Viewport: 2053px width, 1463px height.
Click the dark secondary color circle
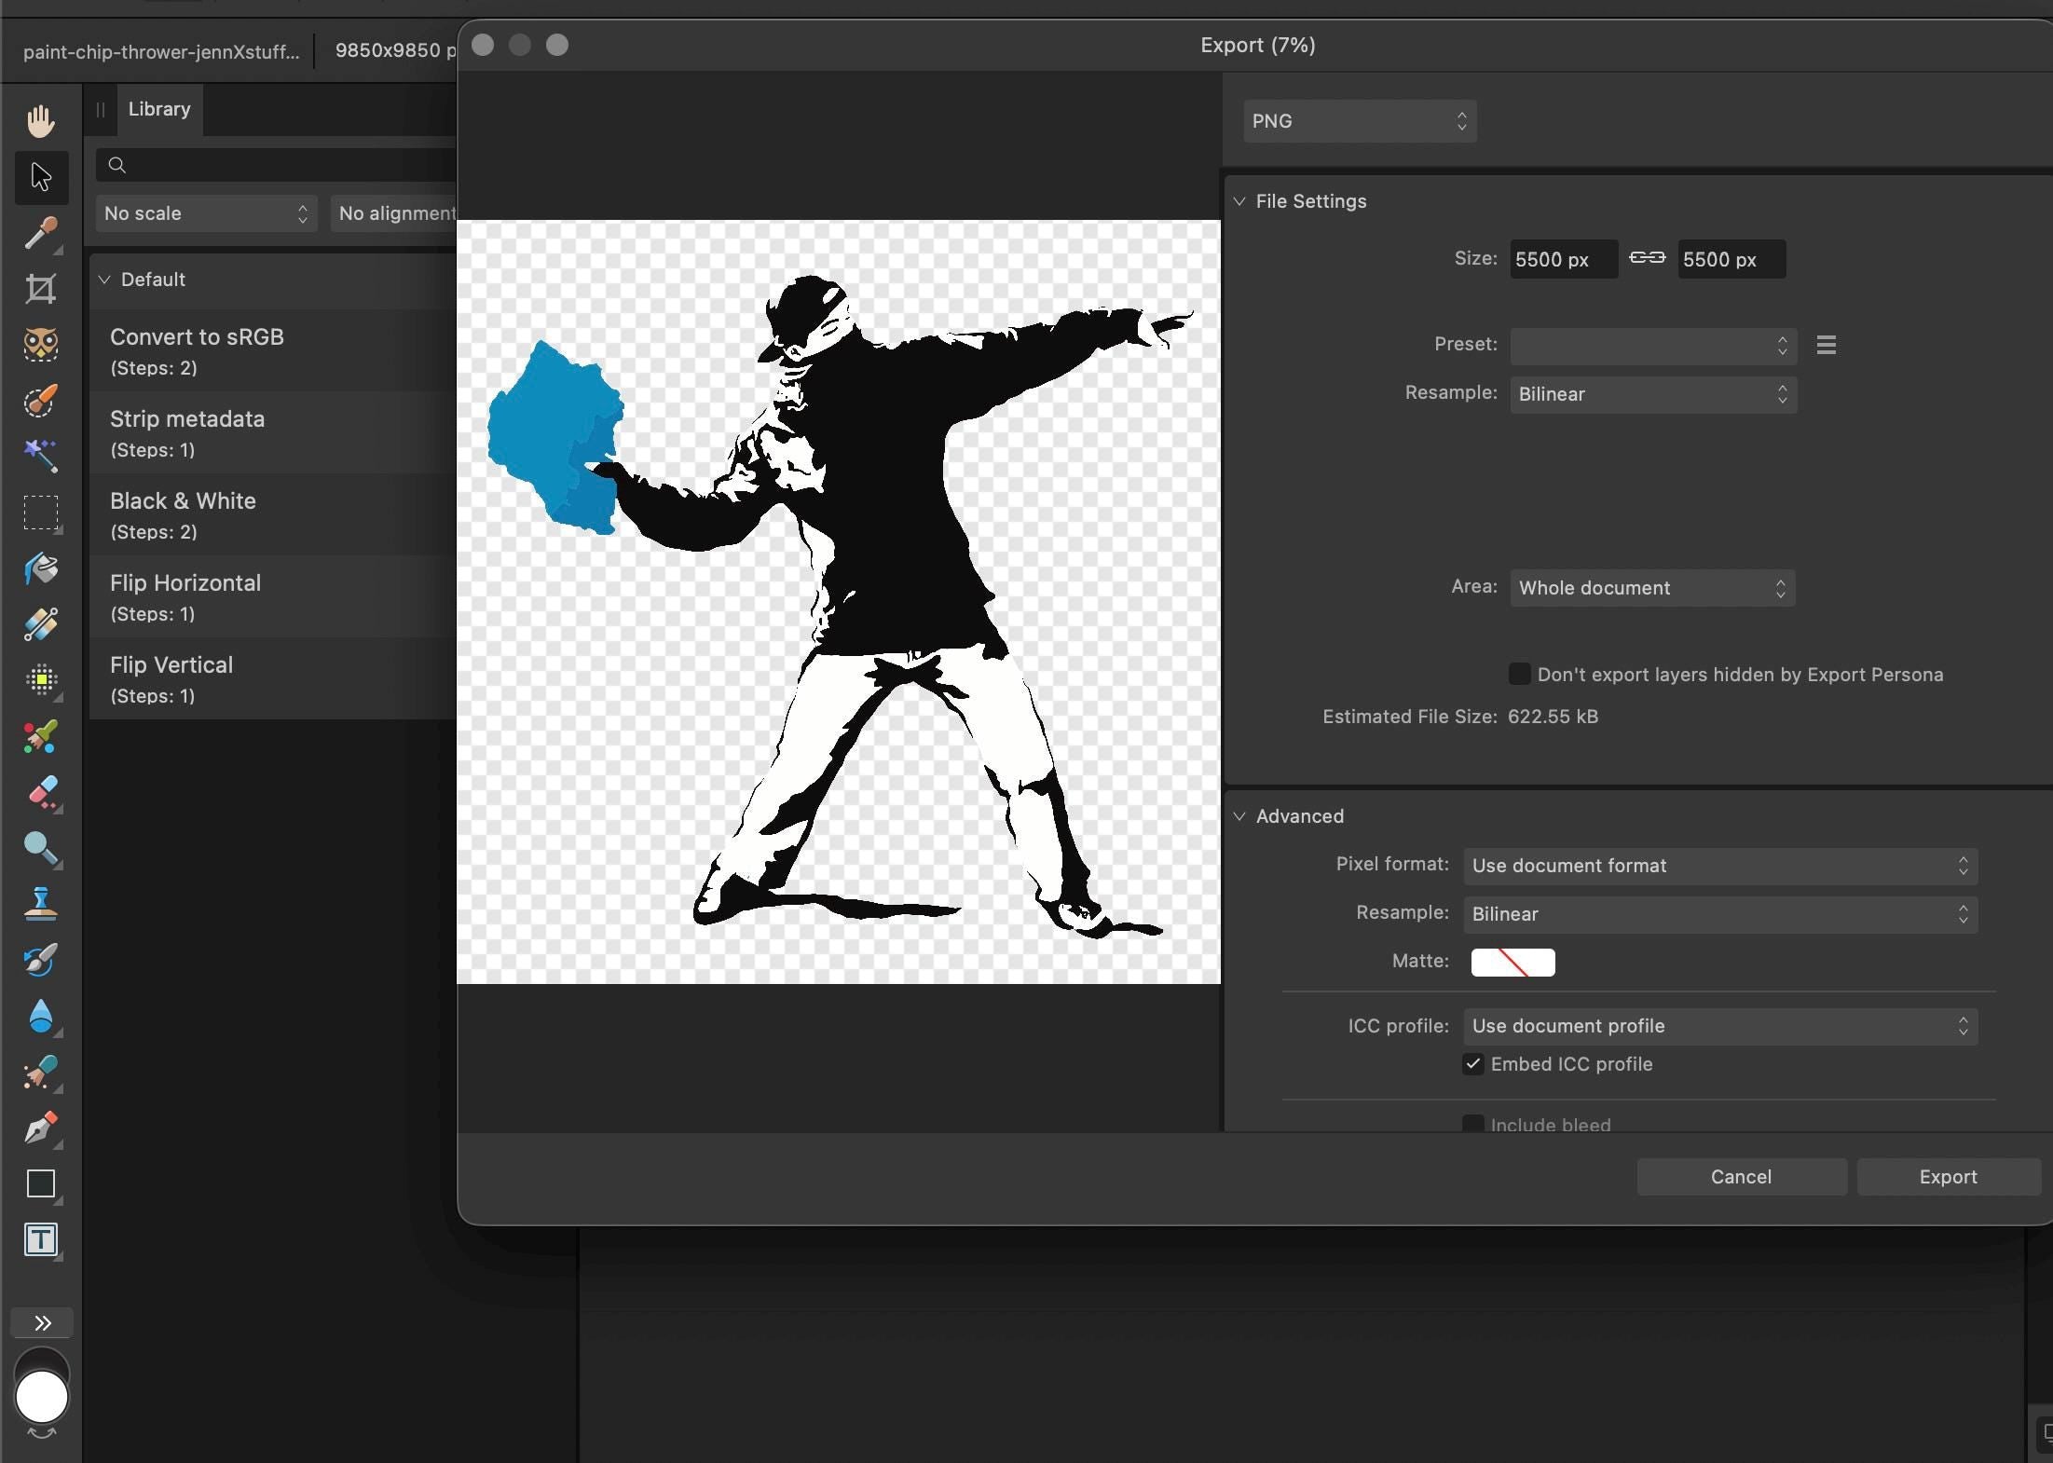[41, 1359]
